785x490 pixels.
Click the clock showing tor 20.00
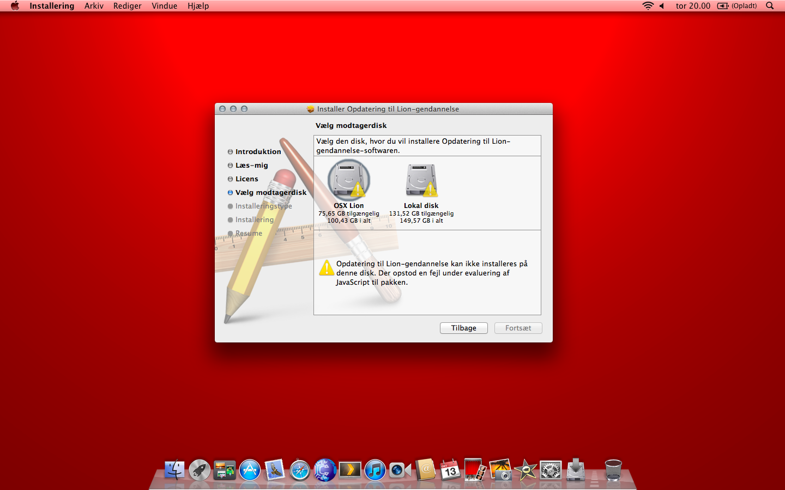[693, 6]
